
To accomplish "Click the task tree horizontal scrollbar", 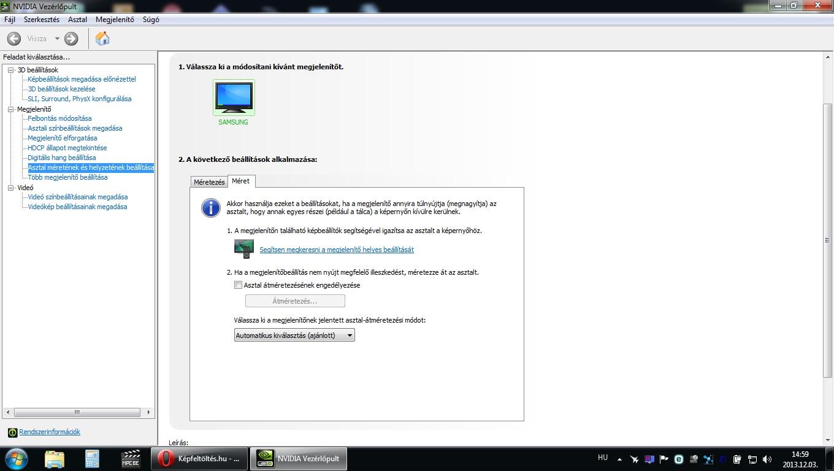I will click(x=77, y=412).
